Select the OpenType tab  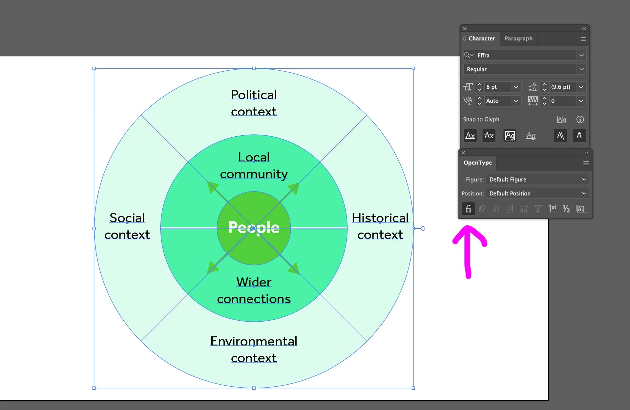477,163
